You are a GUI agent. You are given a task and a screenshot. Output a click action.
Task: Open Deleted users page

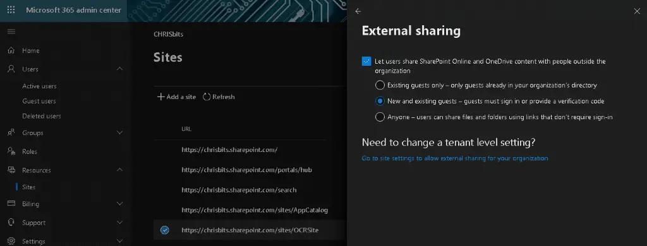click(42, 116)
